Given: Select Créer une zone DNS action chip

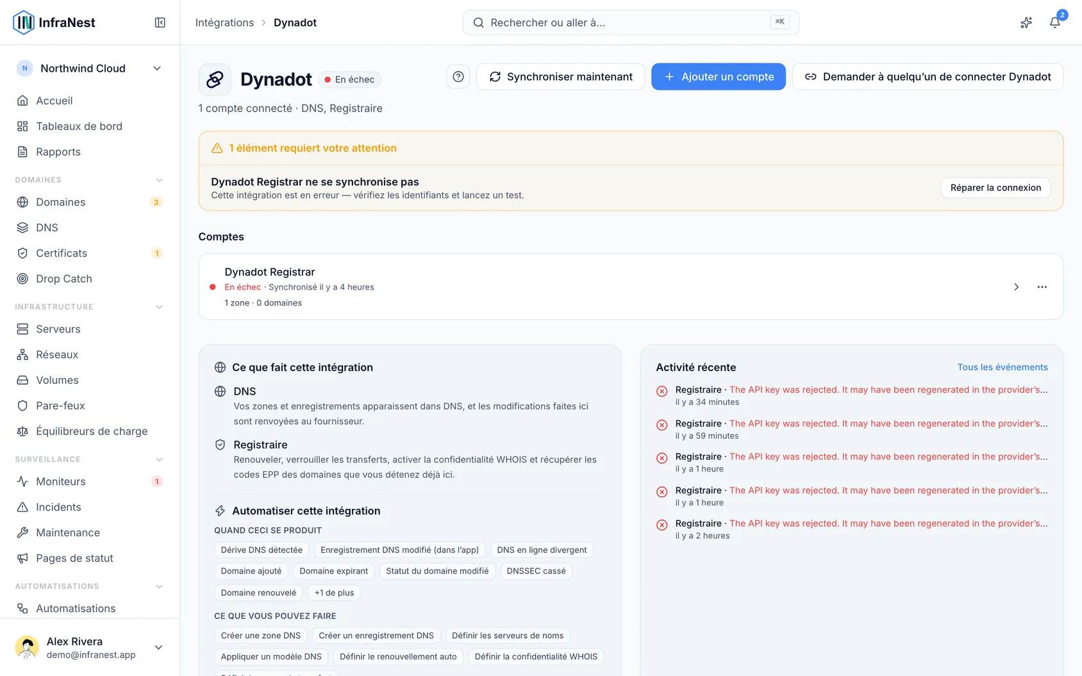Looking at the screenshot, I should tap(261, 636).
